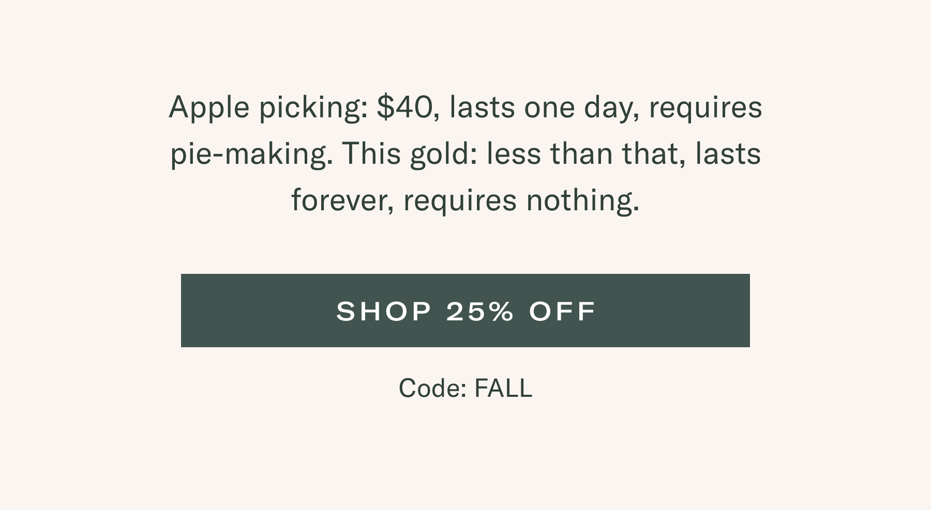Click the word "than" in the second line
The height and width of the screenshot is (510, 931).
581,154
